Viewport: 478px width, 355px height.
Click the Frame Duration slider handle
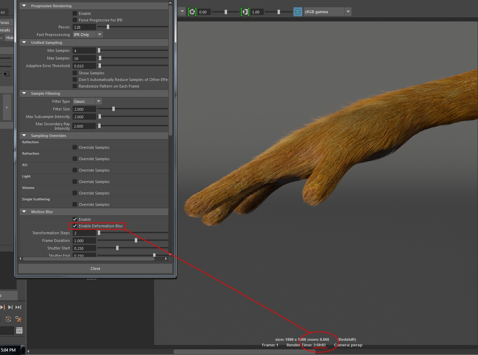pyautogui.click(x=136, y=240)
